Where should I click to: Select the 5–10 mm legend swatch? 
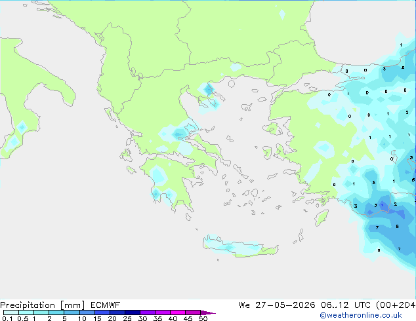click(72, 312)
